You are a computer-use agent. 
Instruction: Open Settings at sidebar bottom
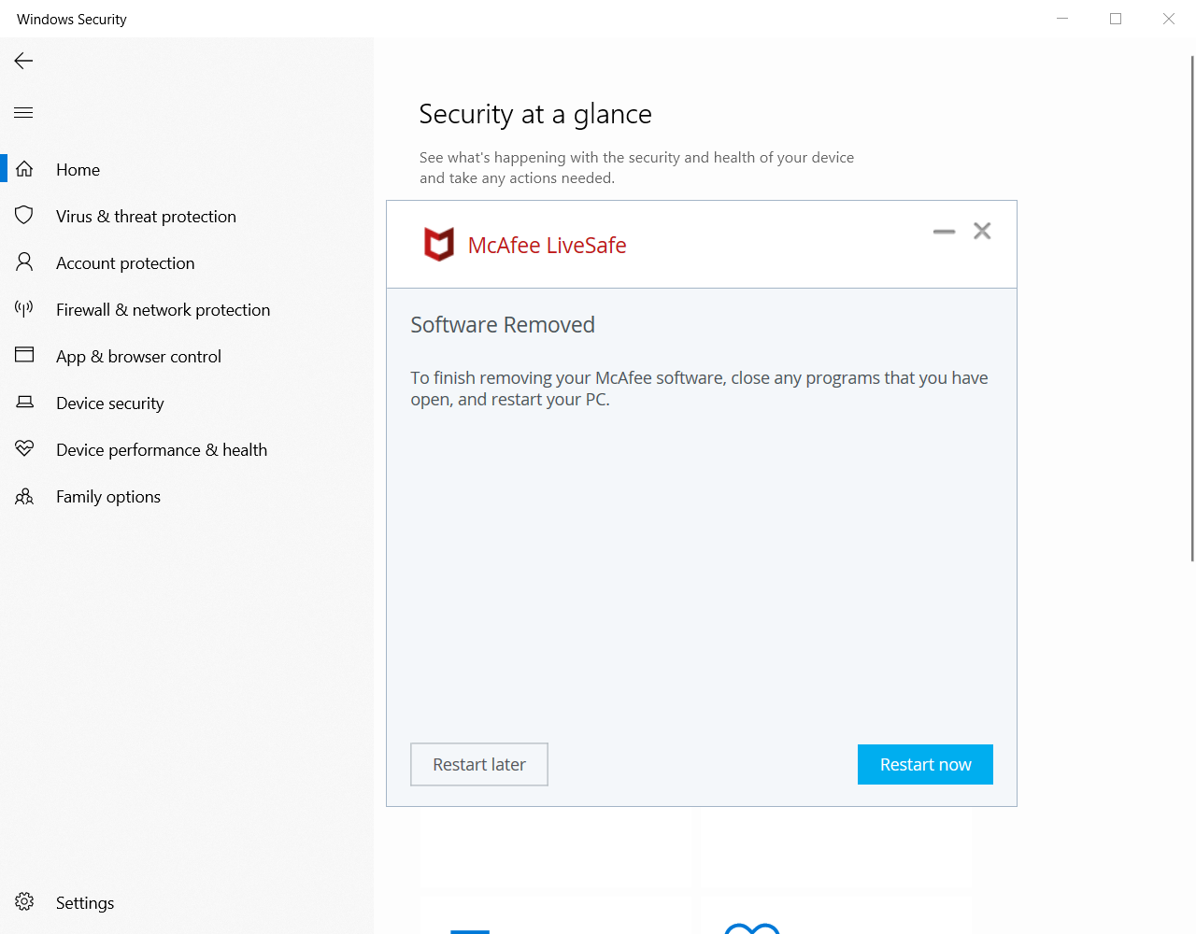[187, 902]
